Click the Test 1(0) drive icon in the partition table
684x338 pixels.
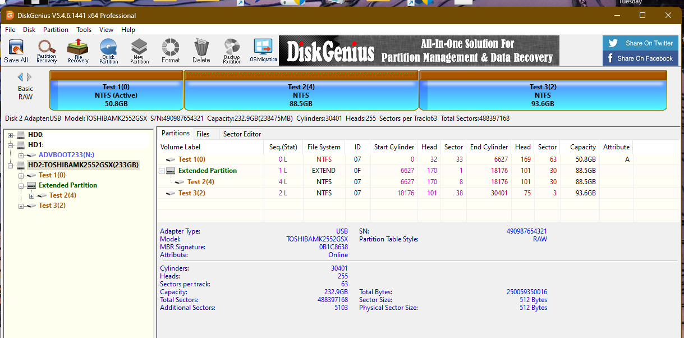pyautogui.click(x=171, y=159)
